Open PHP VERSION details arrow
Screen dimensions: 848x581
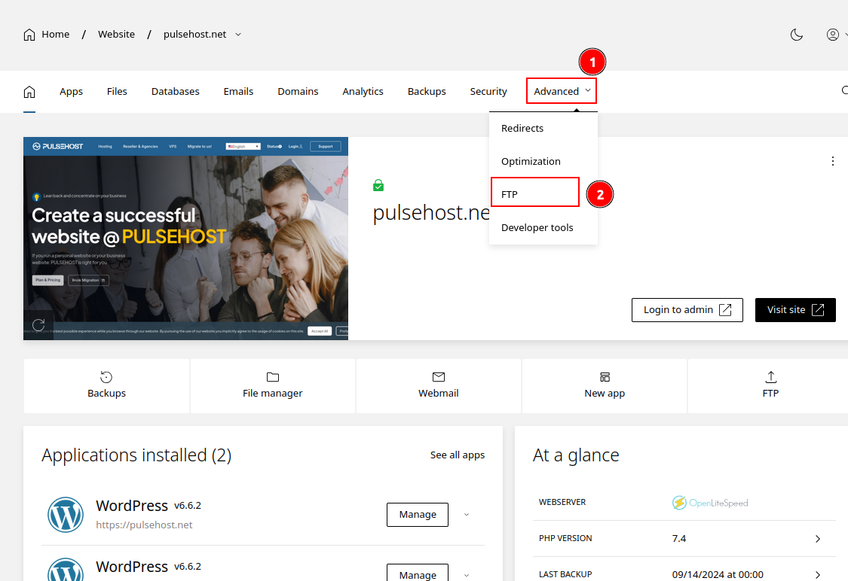[x=818, y=539]
